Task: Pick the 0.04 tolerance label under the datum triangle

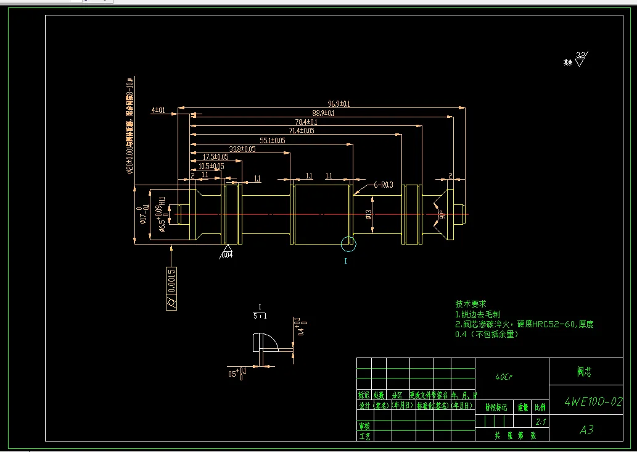Action: pyautogui.click(x=226, y=255)
